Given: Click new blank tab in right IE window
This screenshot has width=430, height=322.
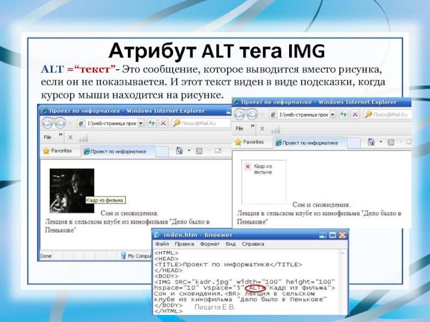Looking at the screenshot, I should pos(354,143).
